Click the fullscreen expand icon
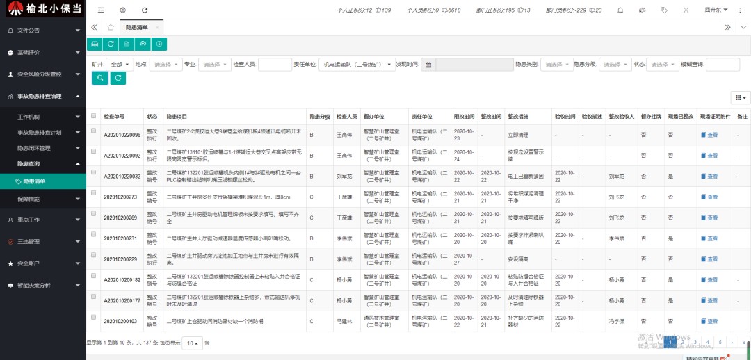 [x=686, y=10]
